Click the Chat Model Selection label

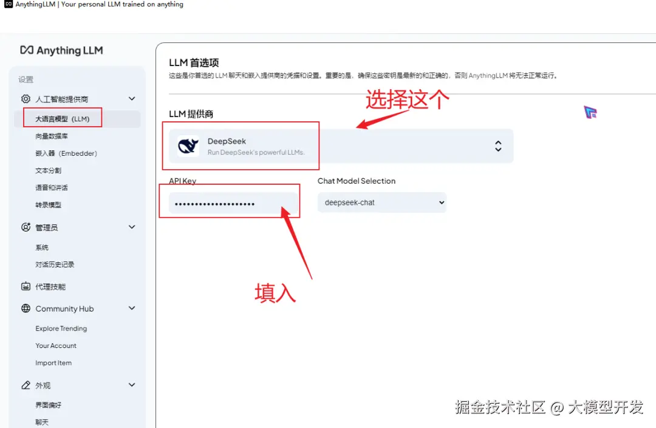click(x=357, y=181)
